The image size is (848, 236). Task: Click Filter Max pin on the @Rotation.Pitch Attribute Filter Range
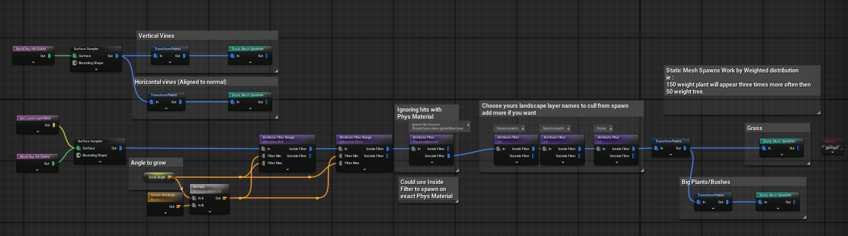click(340, 163)
